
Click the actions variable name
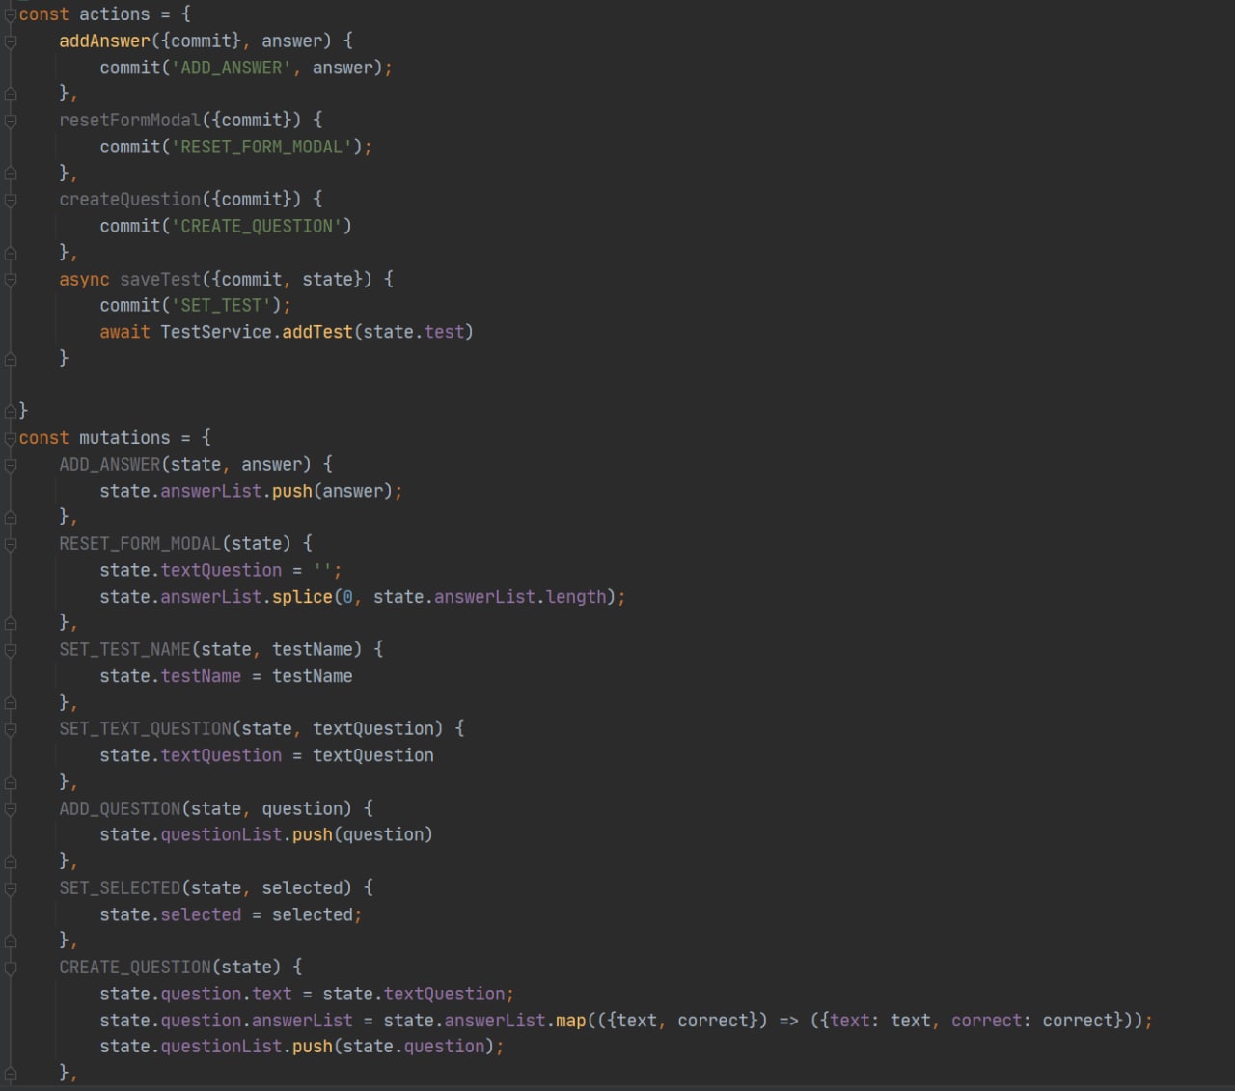(x=114, y=14)
